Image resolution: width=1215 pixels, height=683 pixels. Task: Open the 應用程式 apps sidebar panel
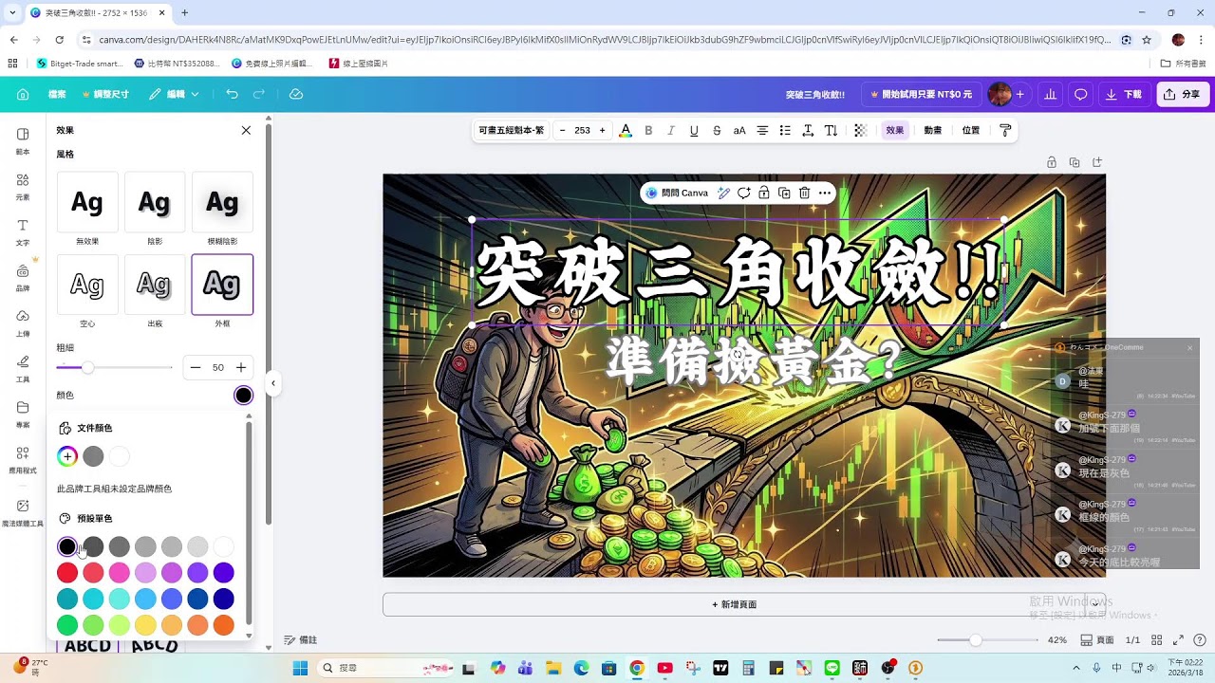coord(23,459)
